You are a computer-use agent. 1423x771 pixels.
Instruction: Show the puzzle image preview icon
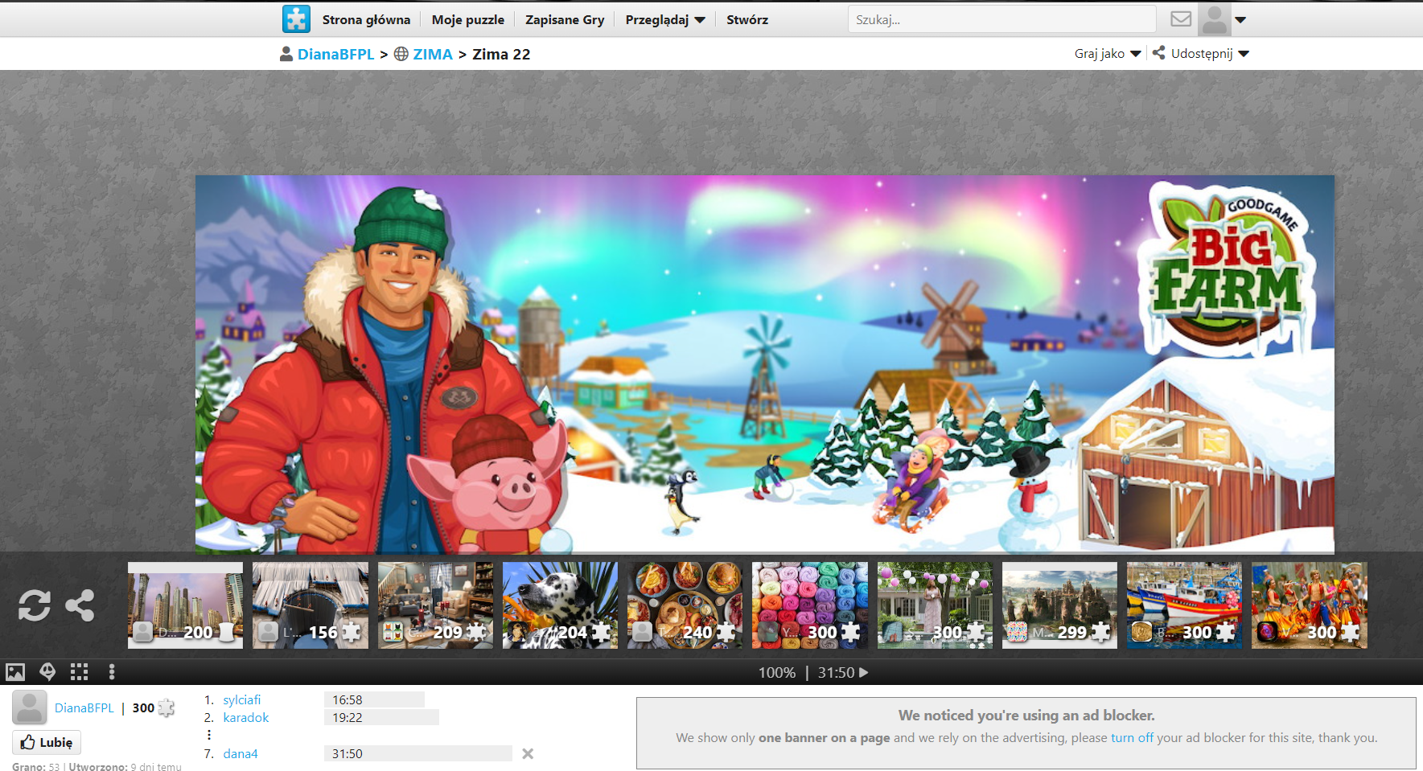click(15, 671)
